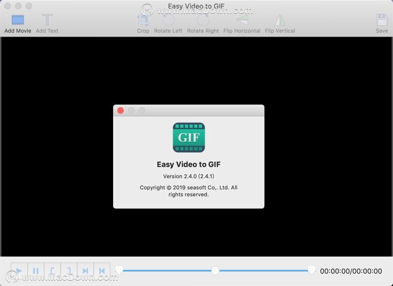Click the Add Movie toolbar icon
Screen dimensions: 393x286
(x=18, y=20)
